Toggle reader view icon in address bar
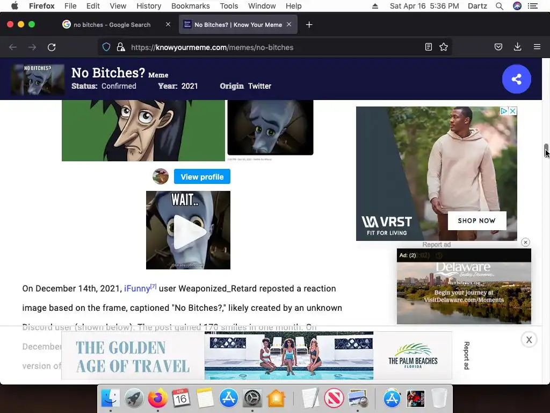 [428, 47]
